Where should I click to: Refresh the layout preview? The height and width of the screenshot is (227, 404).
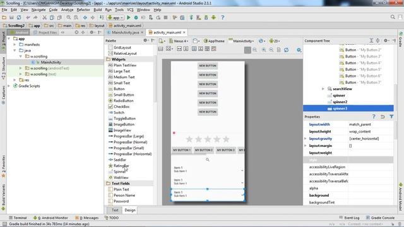coord(286,50)
